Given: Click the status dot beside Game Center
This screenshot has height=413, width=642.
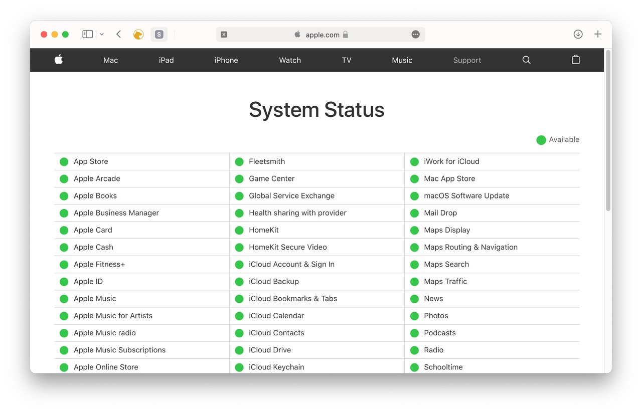Looking at the screenshot, I should click(239, 179).
